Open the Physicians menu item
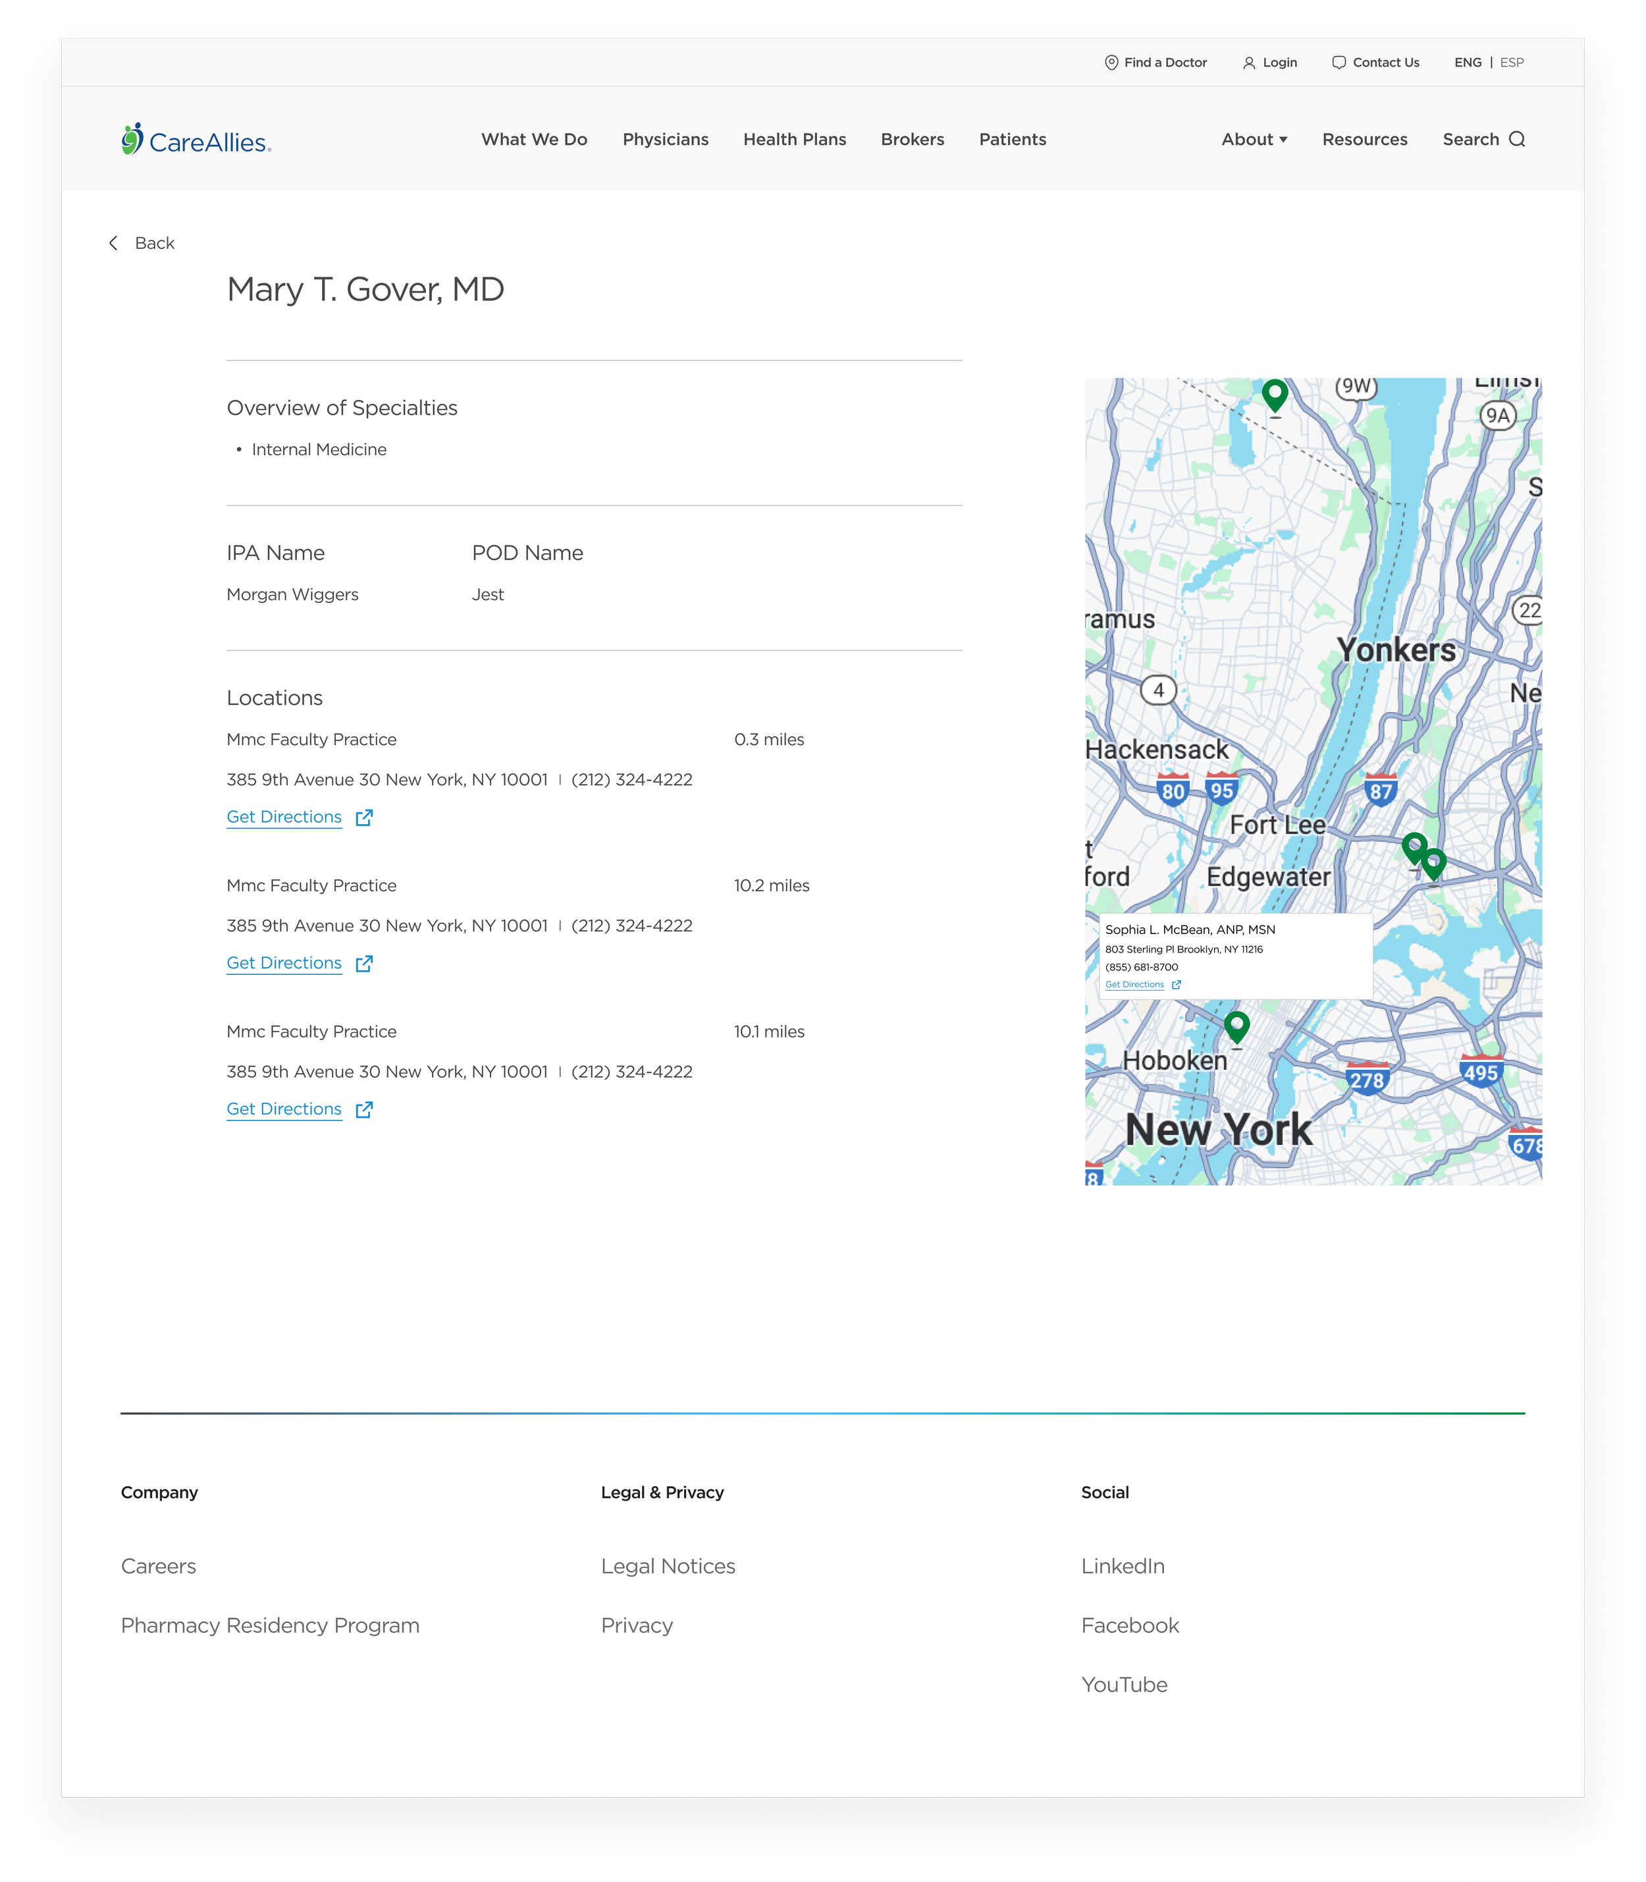Viewport: 1646px width, 1882px height. tap(665, 140)
